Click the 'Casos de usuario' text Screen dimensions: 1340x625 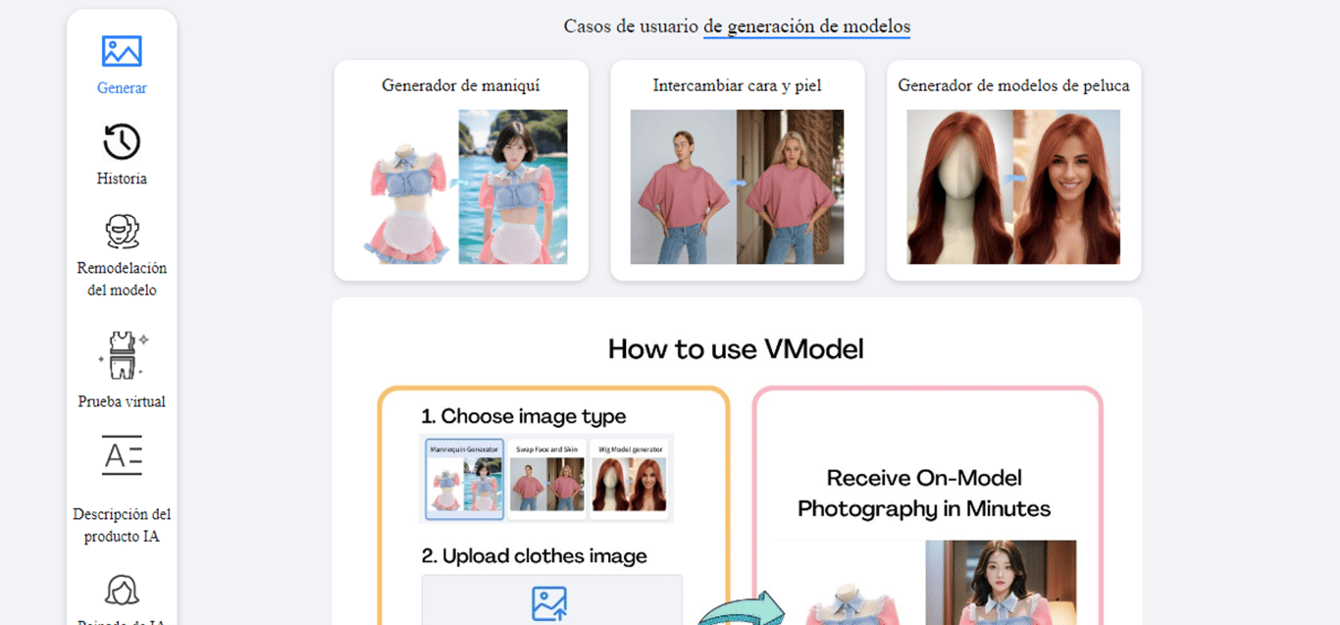pos(631,26)
